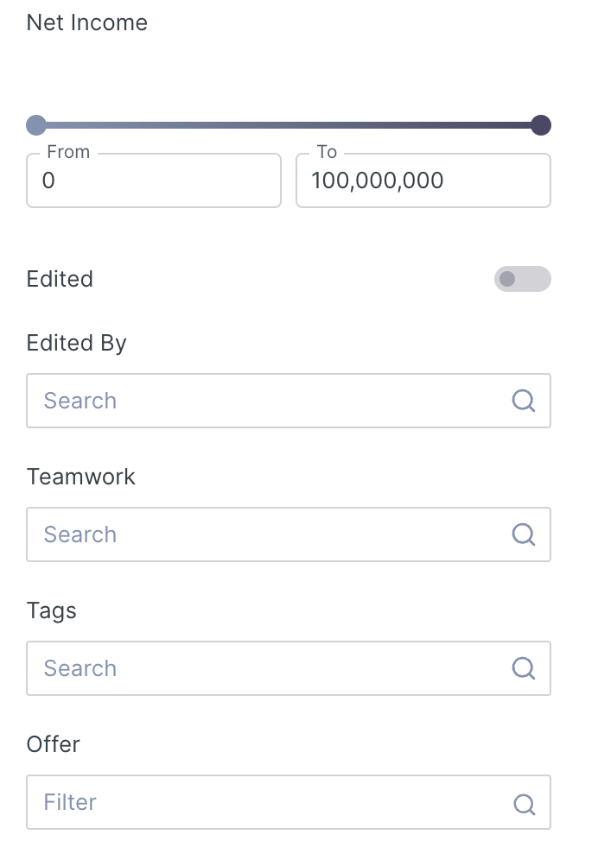Click the Net Income maximum slider handle
598x860 pixels.
pyautogui.click(x=541, y=125)
